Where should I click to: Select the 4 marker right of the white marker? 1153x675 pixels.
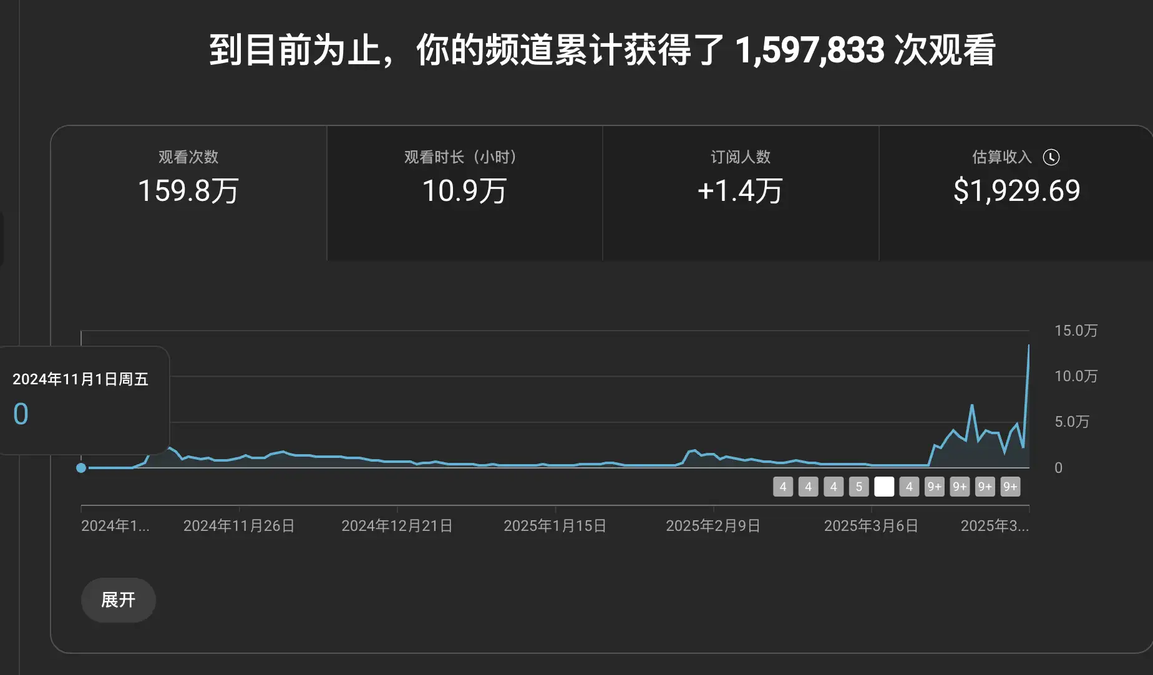click(x=909, y=487)
